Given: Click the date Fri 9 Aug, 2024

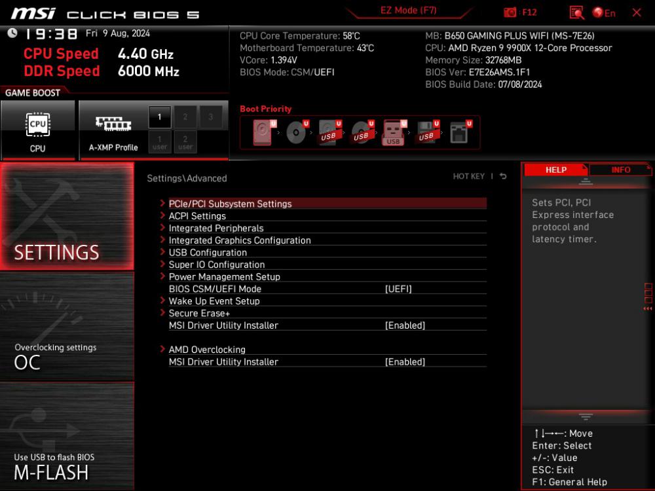Looking at the screenshot, I should tap(118, 33).
